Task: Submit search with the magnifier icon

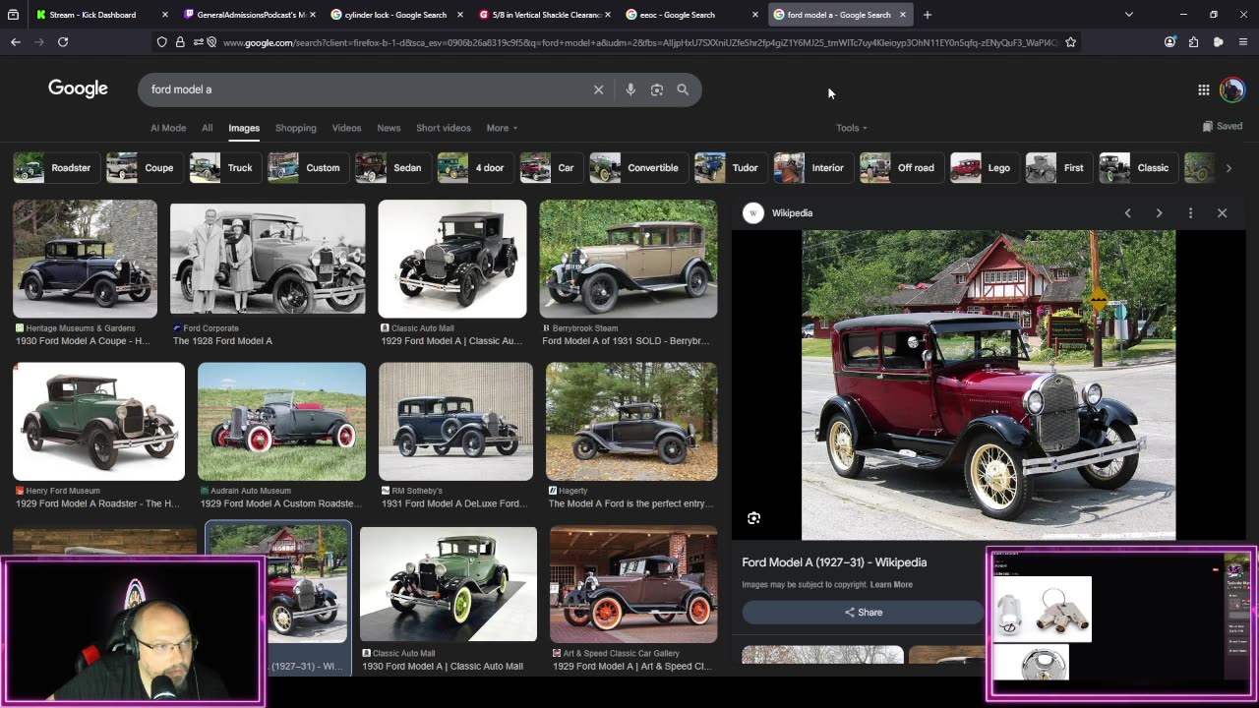Action: 683,89
